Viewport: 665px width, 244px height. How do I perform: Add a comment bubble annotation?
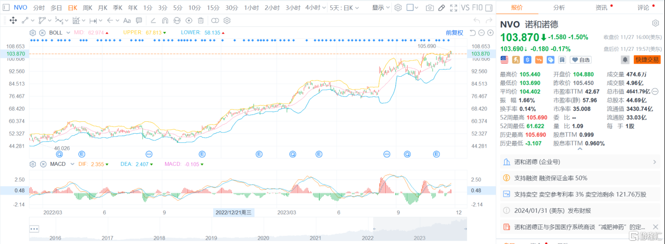[x=139, y=20]
